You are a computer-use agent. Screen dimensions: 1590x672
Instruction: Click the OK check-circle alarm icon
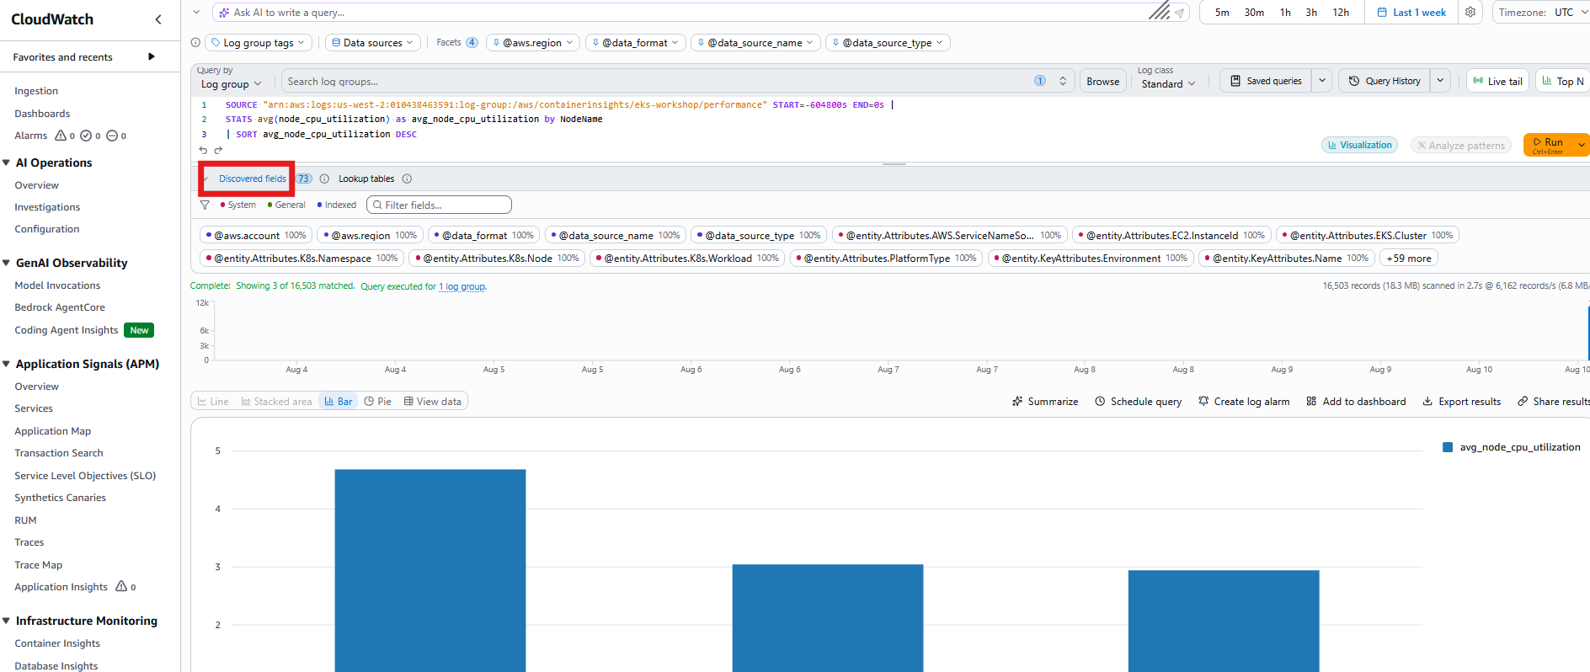86,136
